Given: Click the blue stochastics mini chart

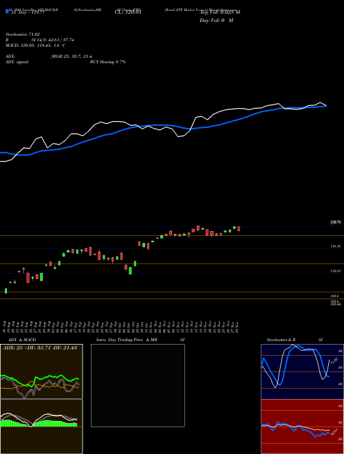Looking at the screenshot, I should pos(302,371).
